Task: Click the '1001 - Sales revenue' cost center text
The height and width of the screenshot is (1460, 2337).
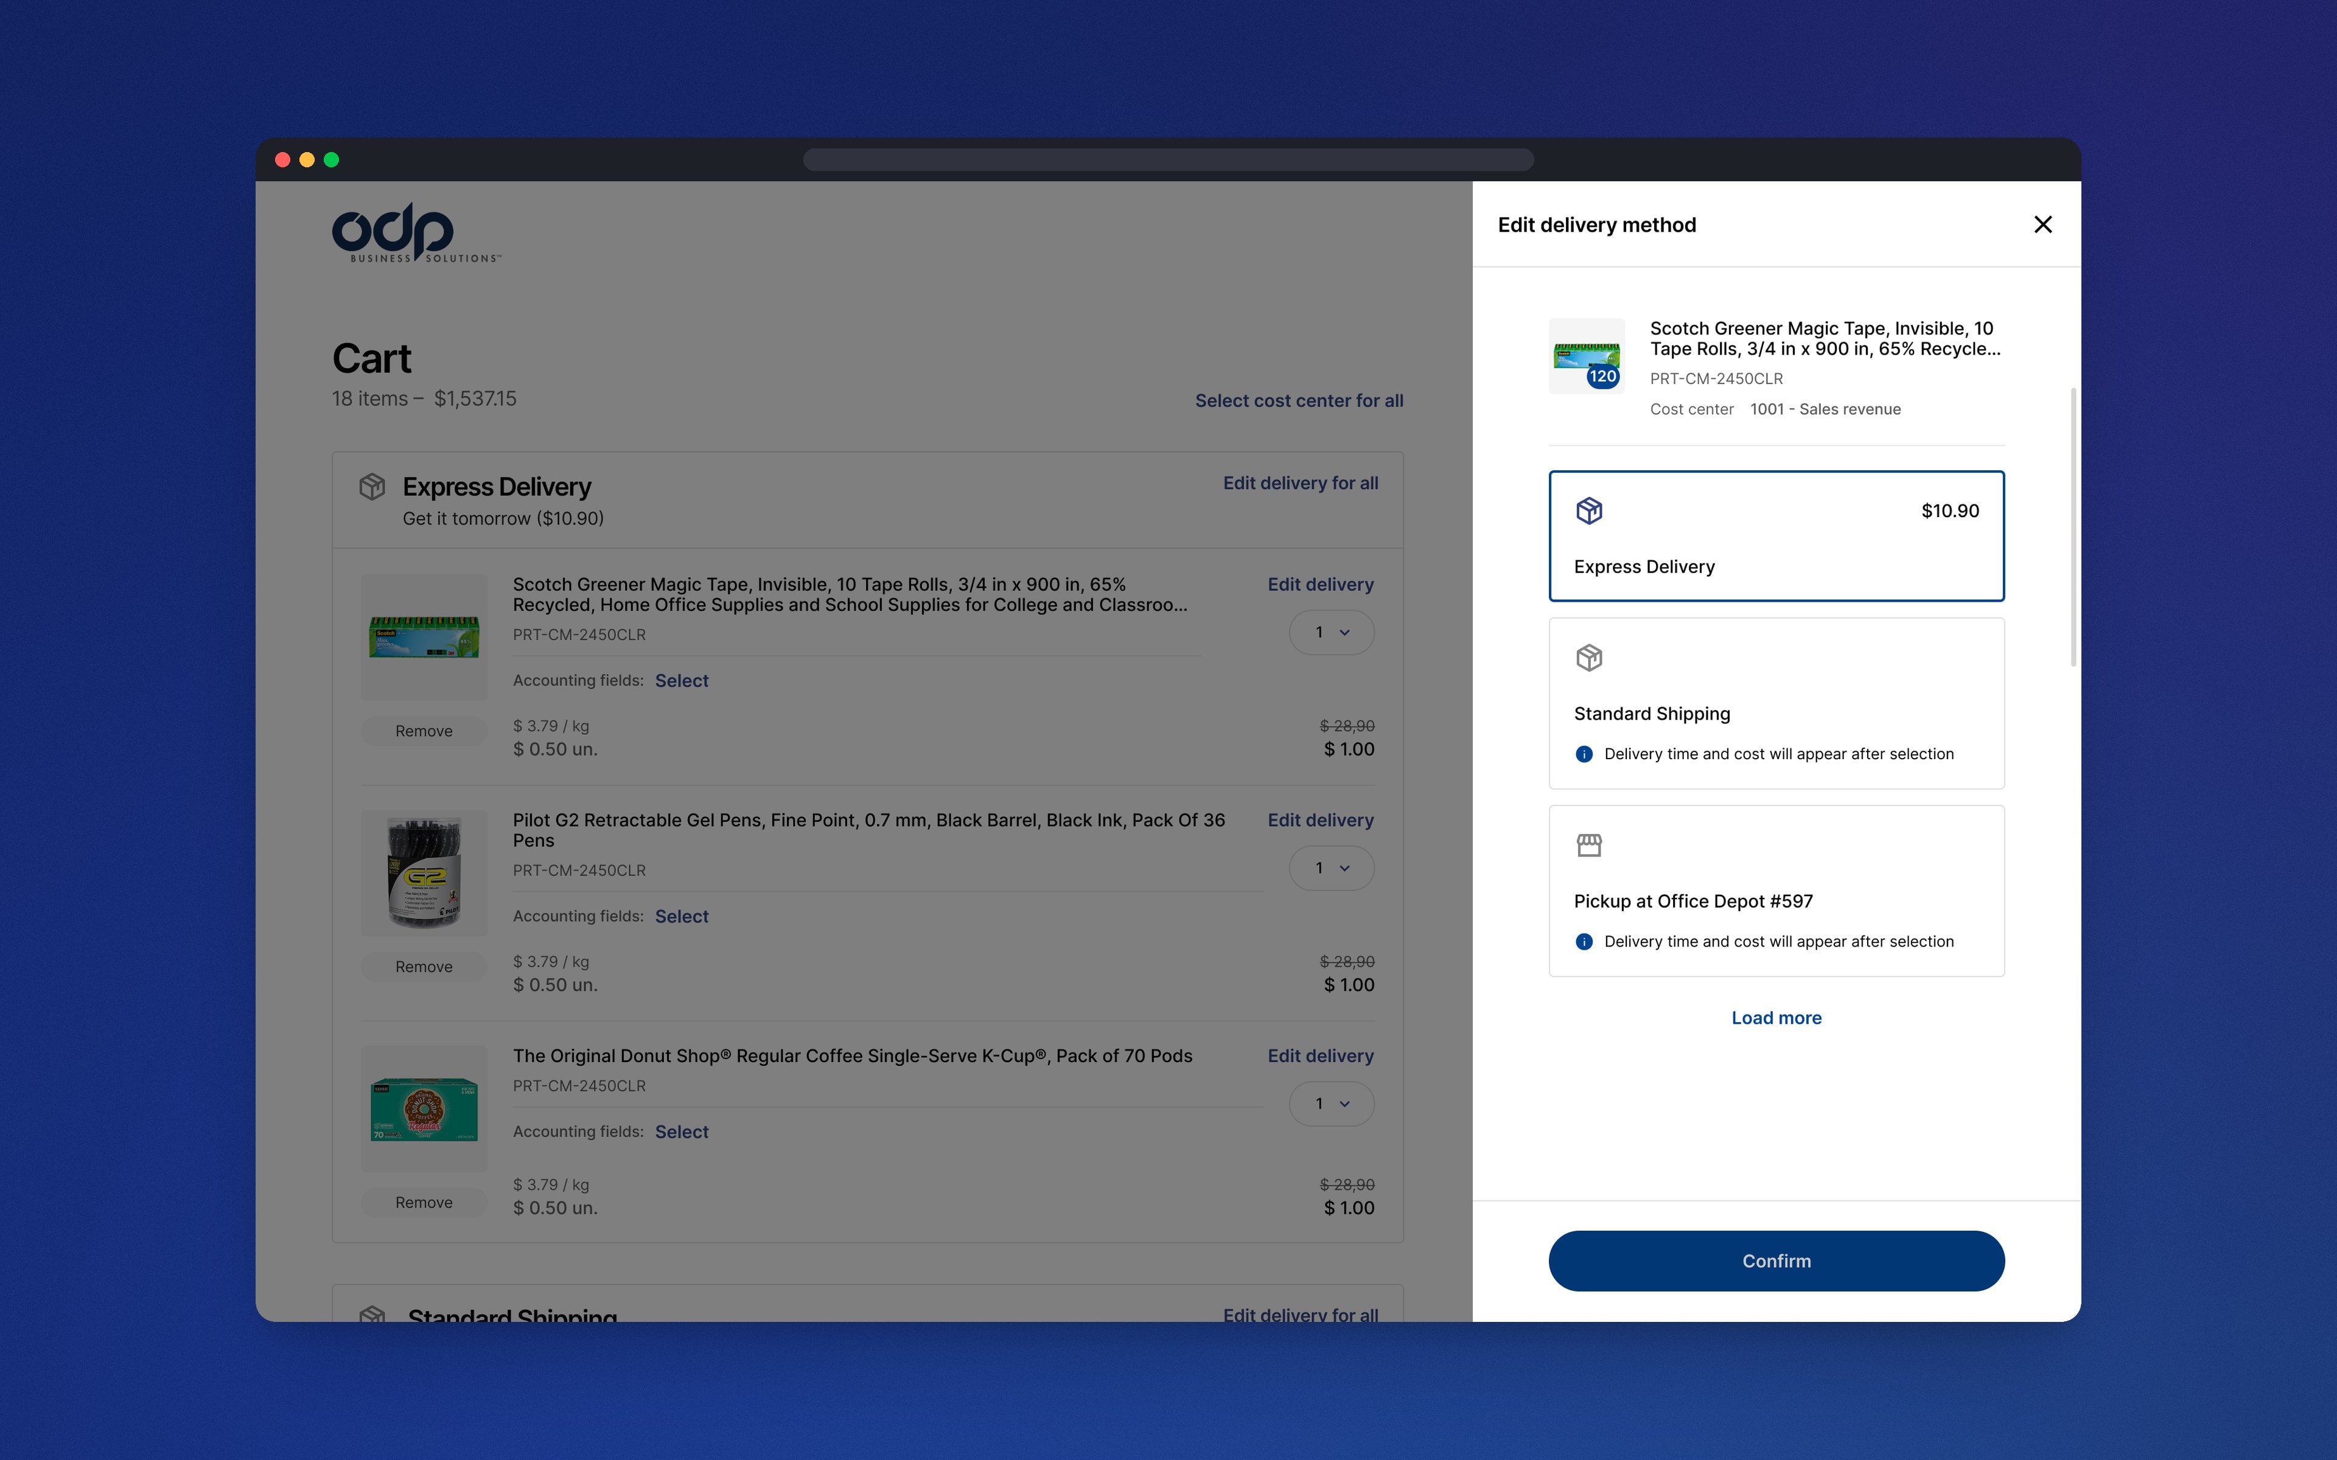Action: click(x=1825, y=409)
